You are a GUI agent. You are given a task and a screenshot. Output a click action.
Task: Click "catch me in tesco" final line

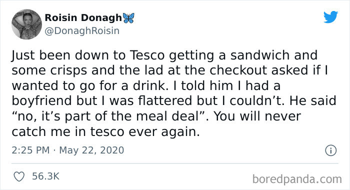67,131
